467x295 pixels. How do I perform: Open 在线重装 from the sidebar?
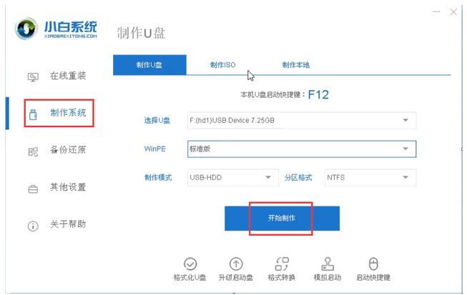click(68, 76)
